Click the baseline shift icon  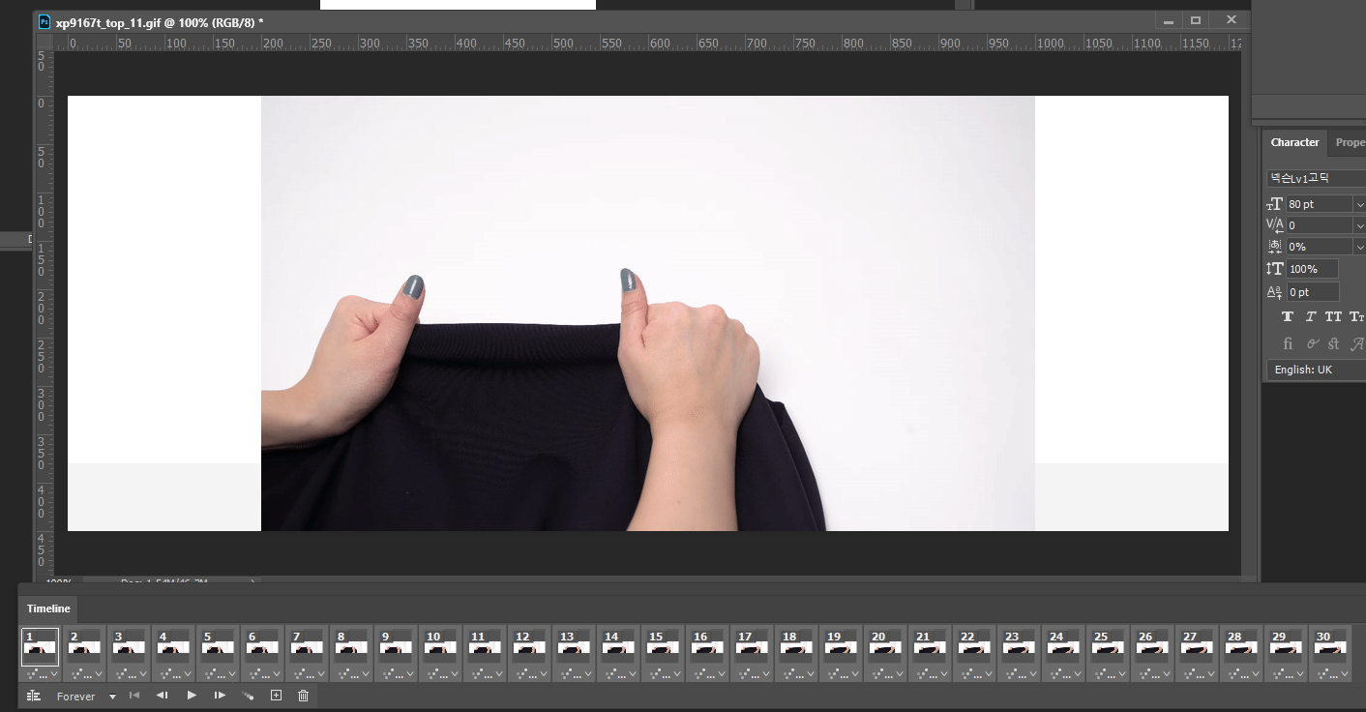[x=1275, y=292]
